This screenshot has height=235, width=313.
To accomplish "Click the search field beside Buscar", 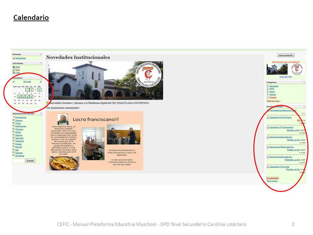I will [x=19, y=161].
